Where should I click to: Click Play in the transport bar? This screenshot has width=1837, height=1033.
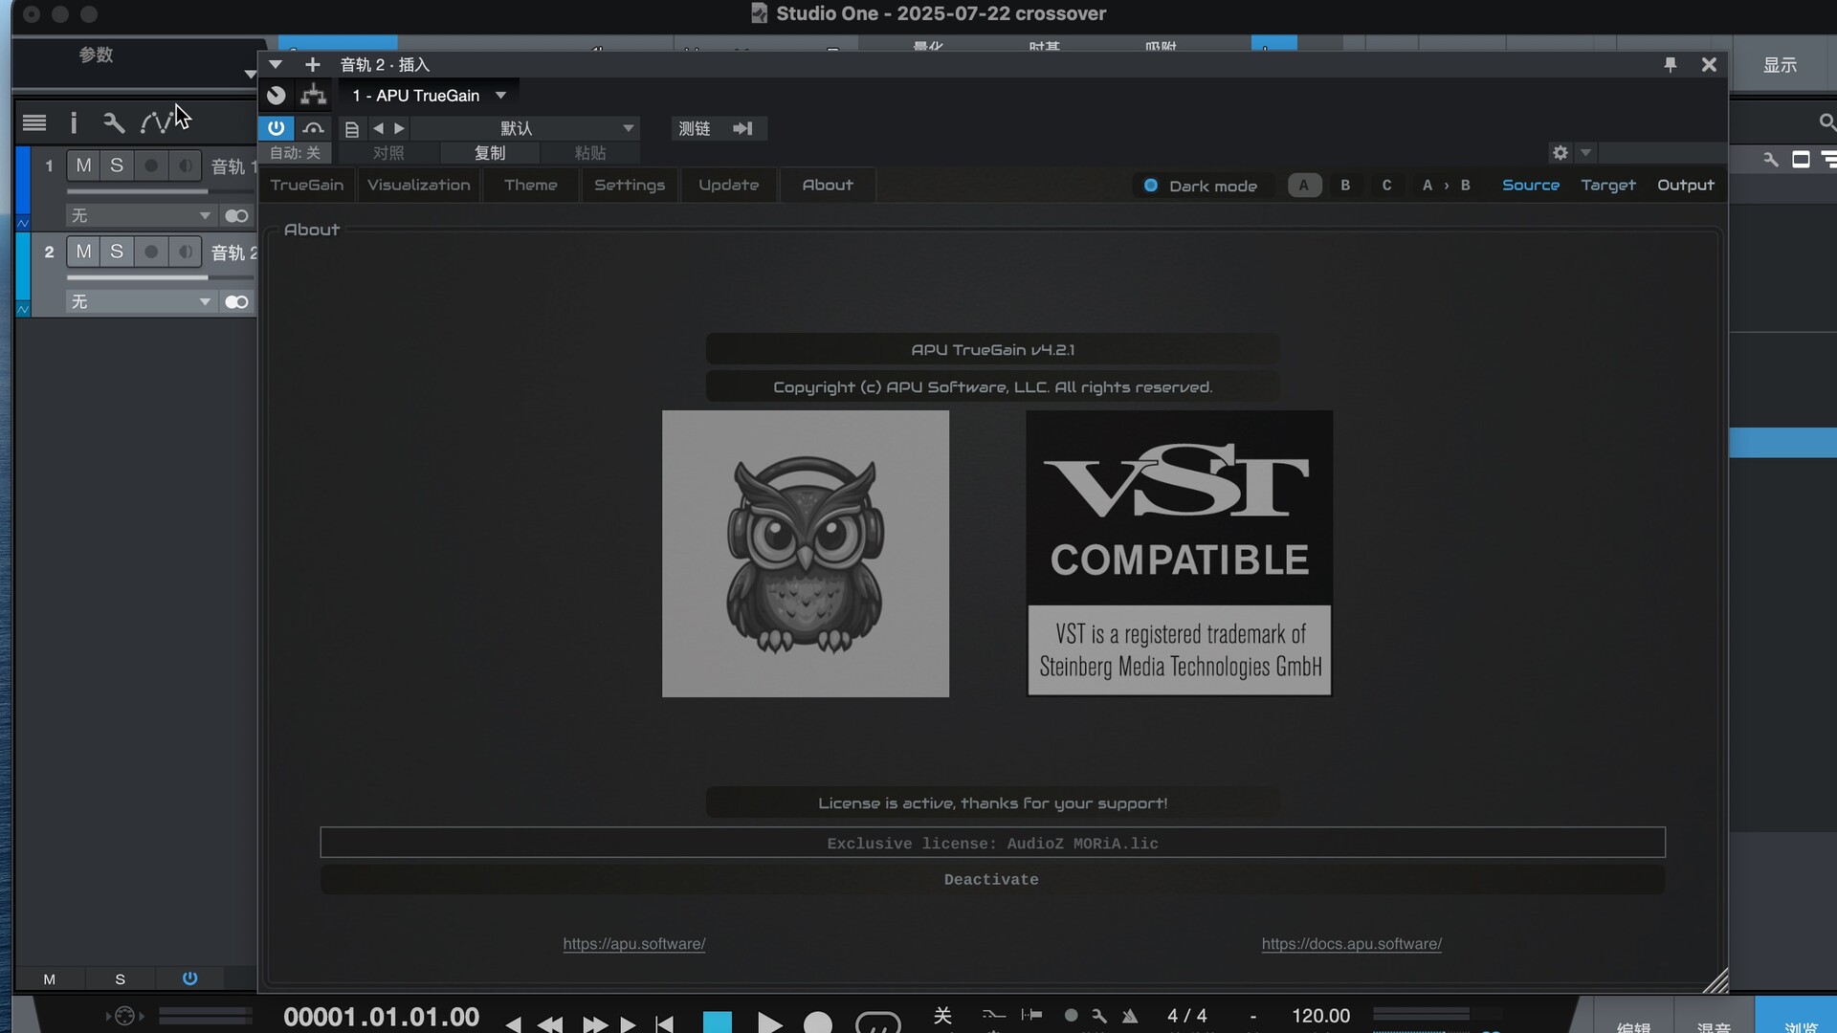coord(769,1023)
